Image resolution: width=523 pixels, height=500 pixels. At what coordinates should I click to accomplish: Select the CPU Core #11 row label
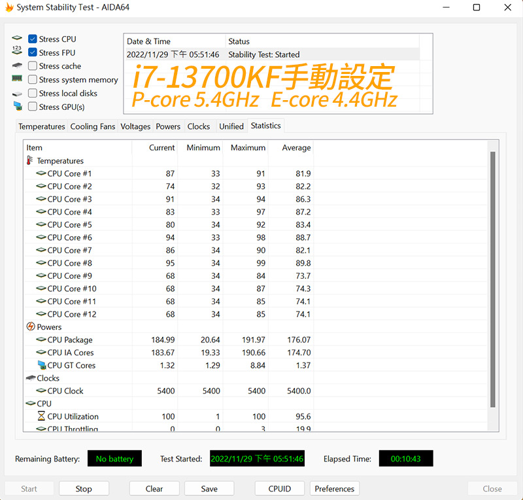(x=71, y=301)
